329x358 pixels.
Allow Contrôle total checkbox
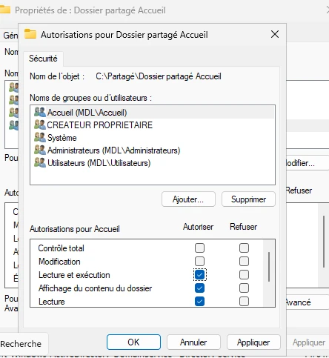click(199, 248)
